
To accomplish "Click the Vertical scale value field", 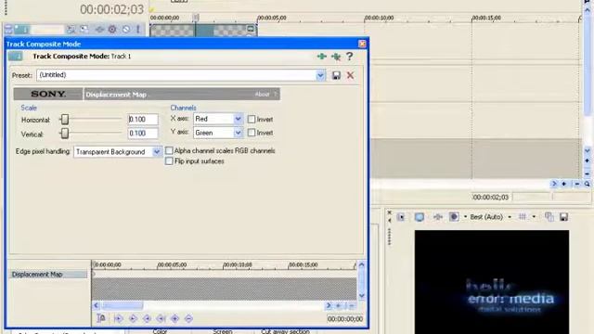I will click(x=143, y=134).
